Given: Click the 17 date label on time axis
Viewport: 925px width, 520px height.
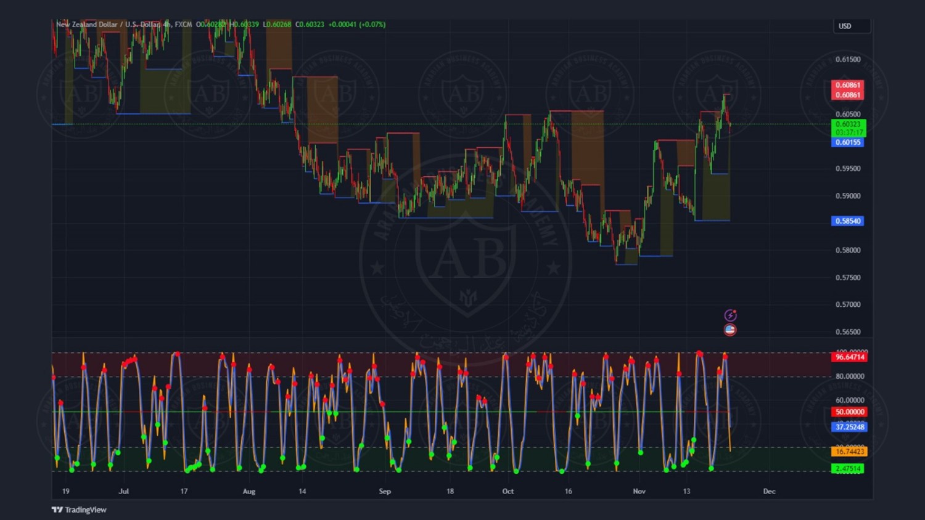Looking at the screenshot, I should [x=184, y=492].
